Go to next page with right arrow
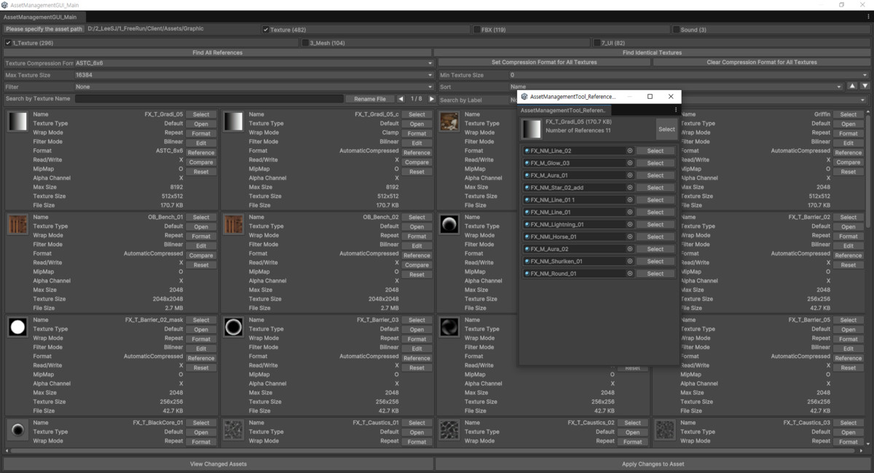The image size is (874, 473). click(431, 99)
